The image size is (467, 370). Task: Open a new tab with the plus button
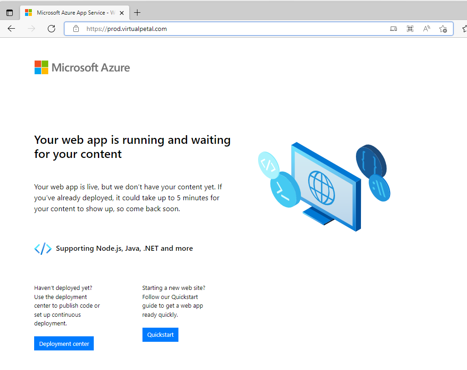[137, 12]
